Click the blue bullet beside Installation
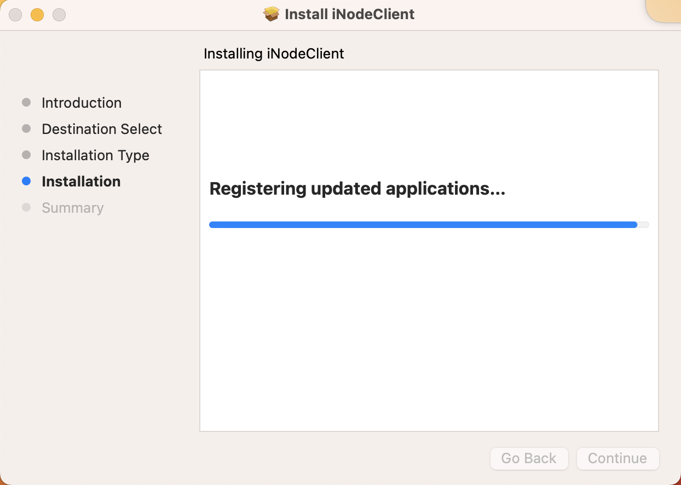The image size is (681, 485). point(26,181)
